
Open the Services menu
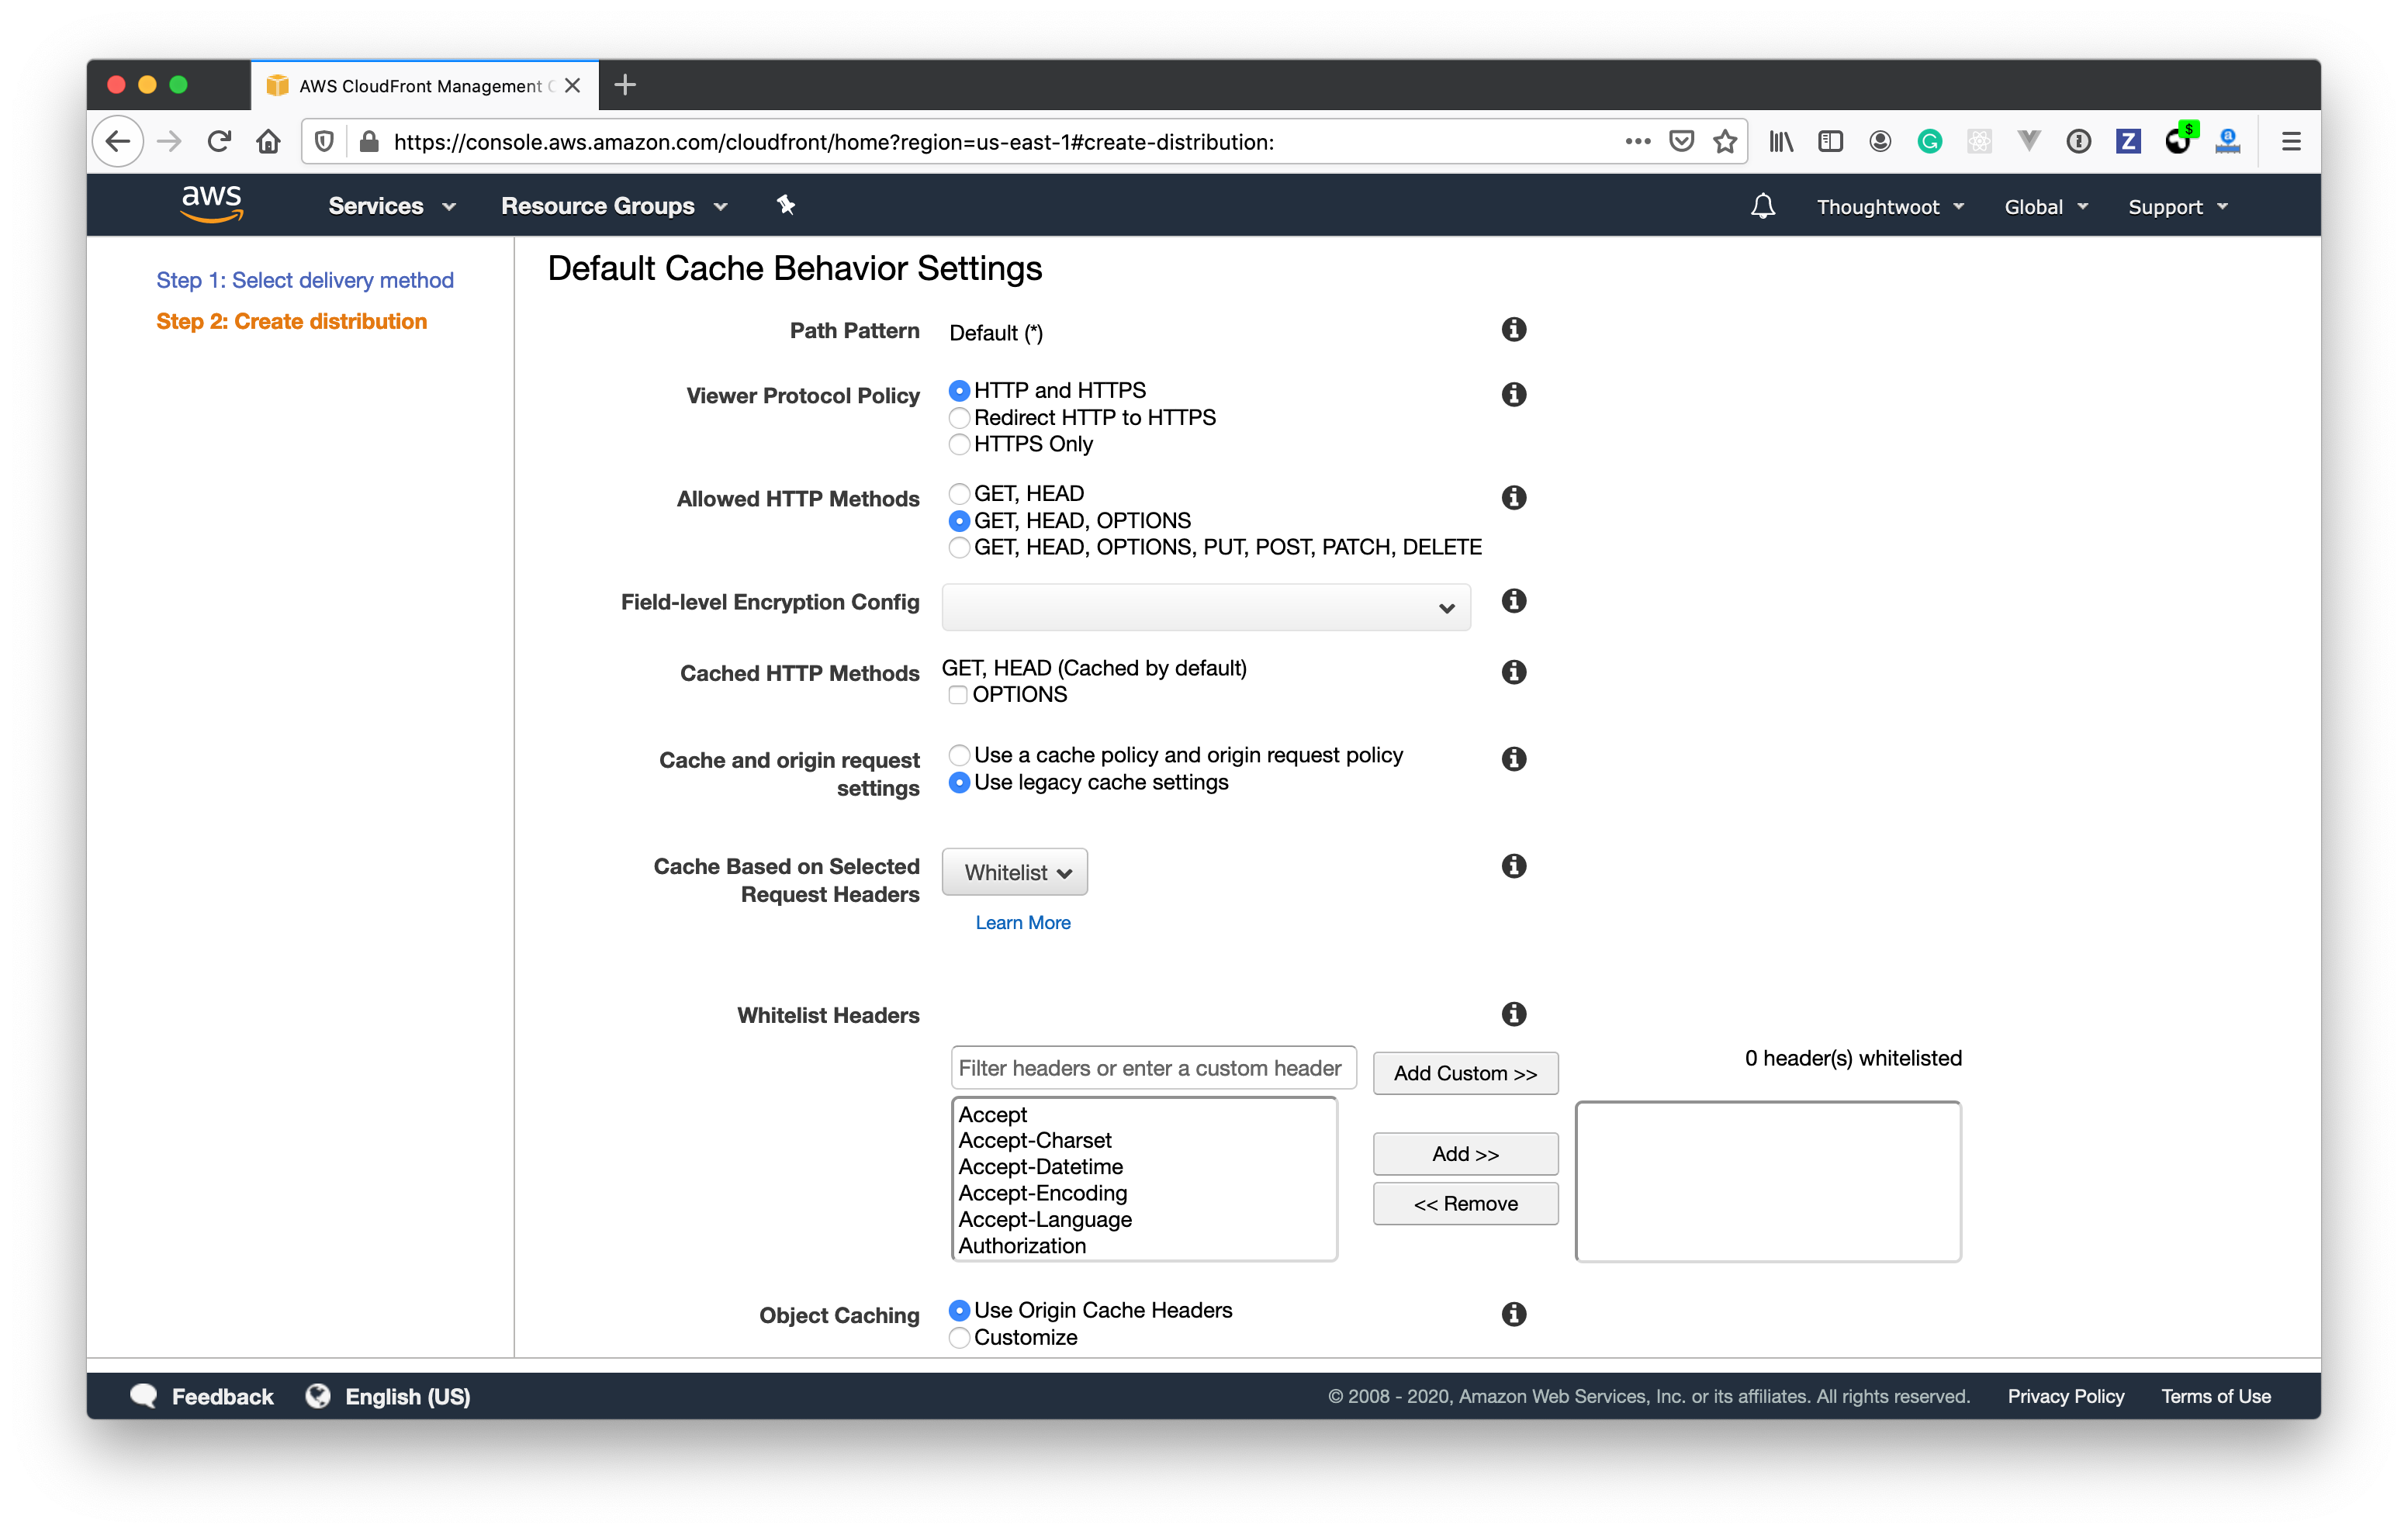(x=377, y=206)
